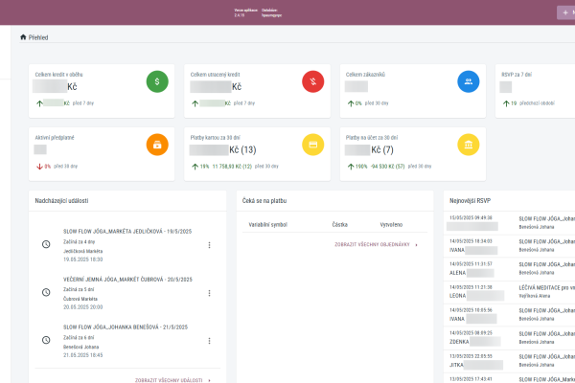
Task: Sort by Vytvořeno column header
Action: pyautogui.click(x=391, y=225)
